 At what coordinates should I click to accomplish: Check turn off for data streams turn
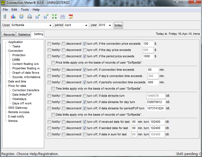coord(85,96)
